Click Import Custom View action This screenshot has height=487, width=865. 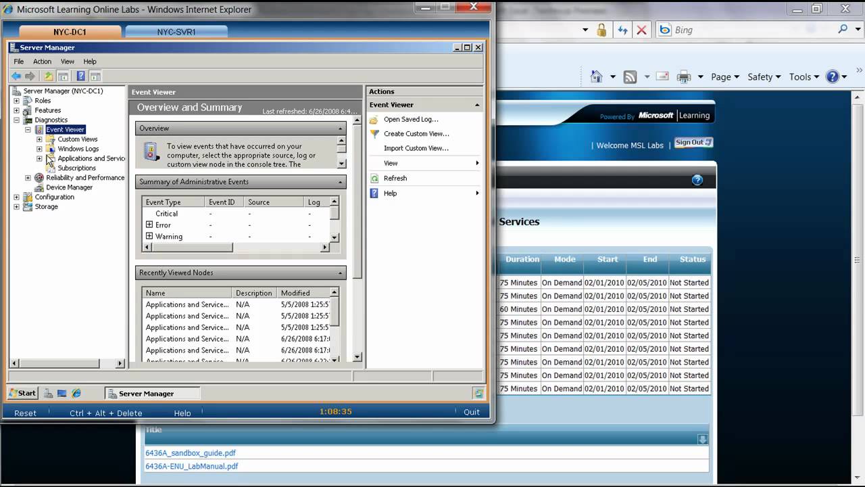416,148
